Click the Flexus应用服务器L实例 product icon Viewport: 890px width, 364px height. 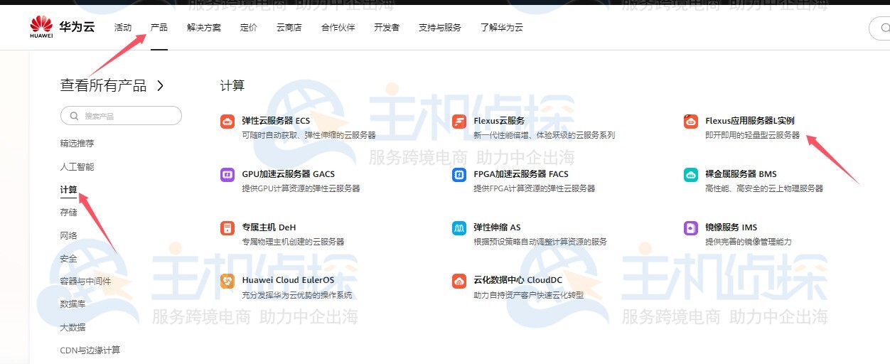691,122
